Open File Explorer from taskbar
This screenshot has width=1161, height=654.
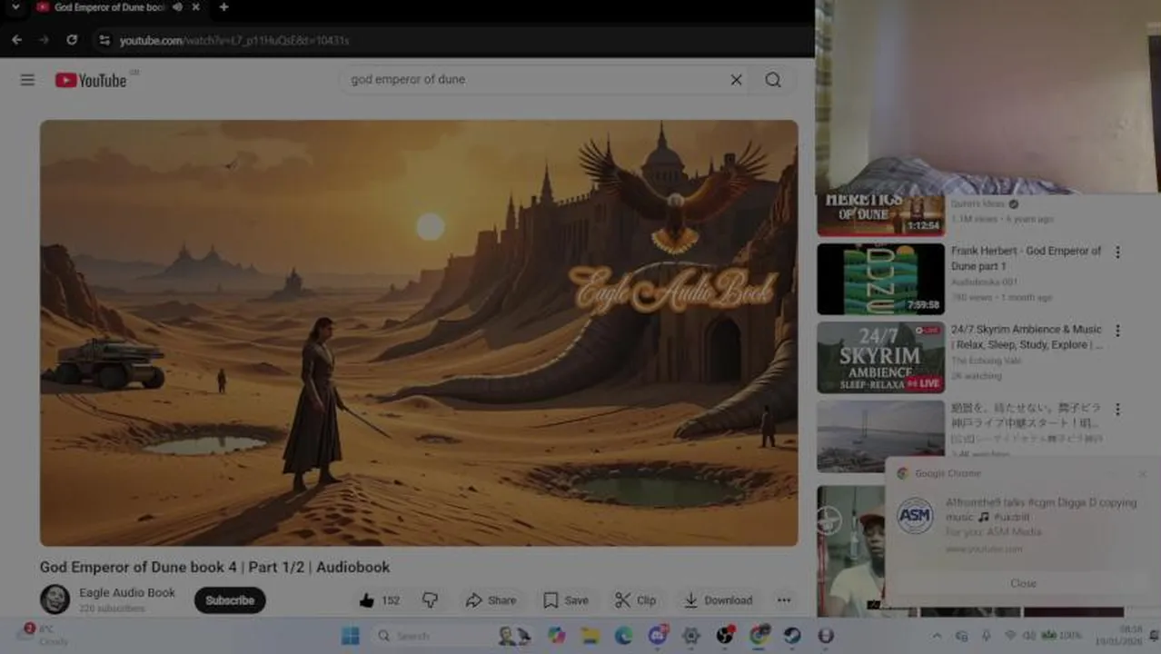pos(590,636)
